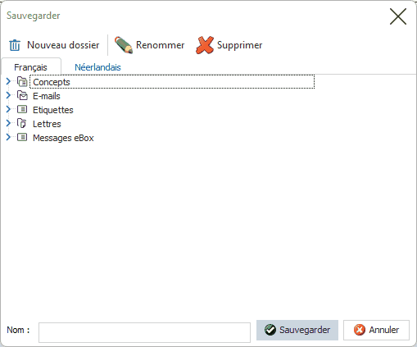Select the Concepts folder icon
Image resolution: width=417 pixels, height=347 pixels.
pyautogui.click(x=22, y=82)
